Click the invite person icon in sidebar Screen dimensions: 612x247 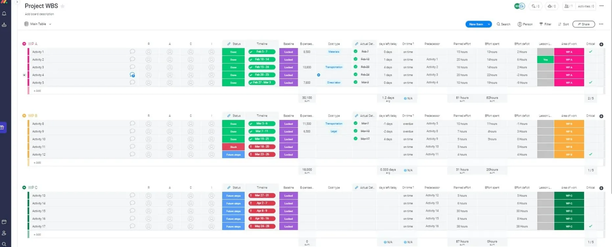point(4,233)
